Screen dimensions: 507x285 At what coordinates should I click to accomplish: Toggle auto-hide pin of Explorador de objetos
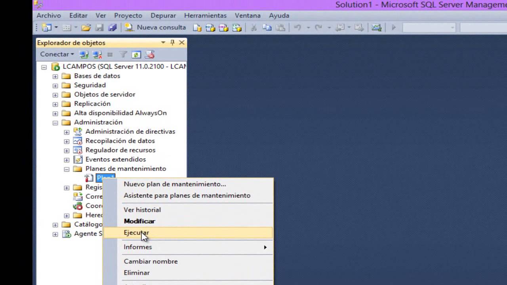coord(172,42)
